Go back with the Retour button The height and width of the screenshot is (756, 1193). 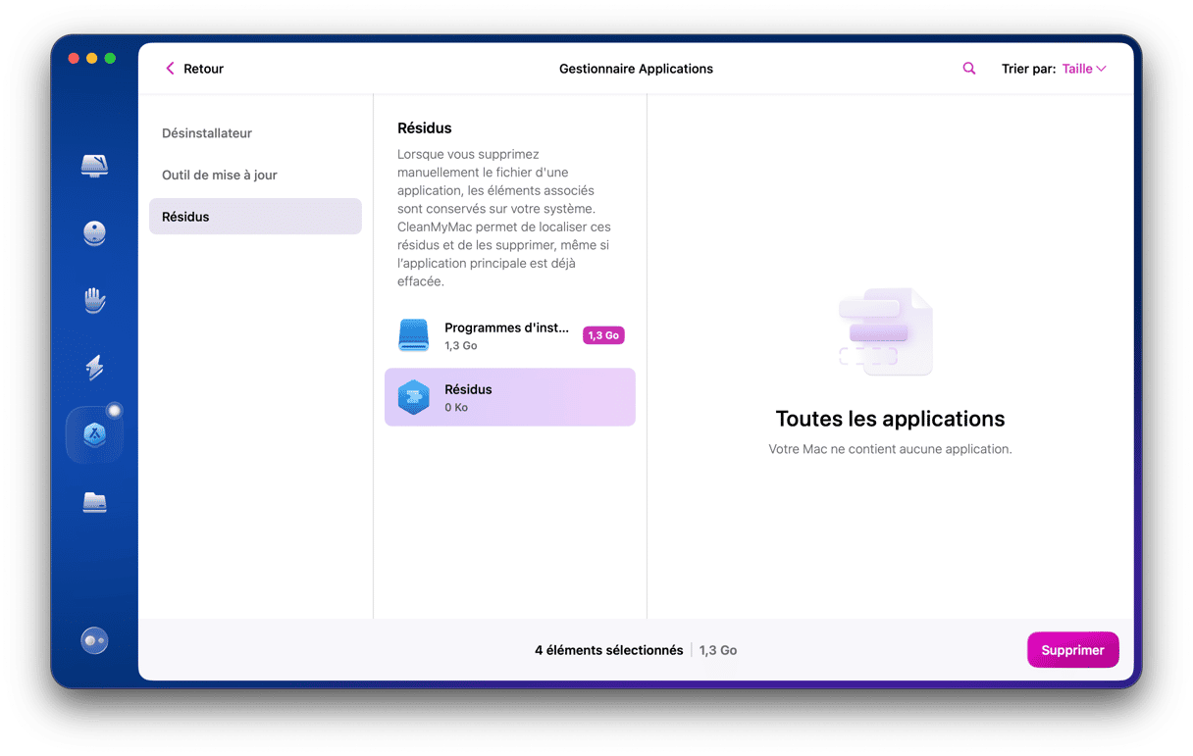[194, 69]
